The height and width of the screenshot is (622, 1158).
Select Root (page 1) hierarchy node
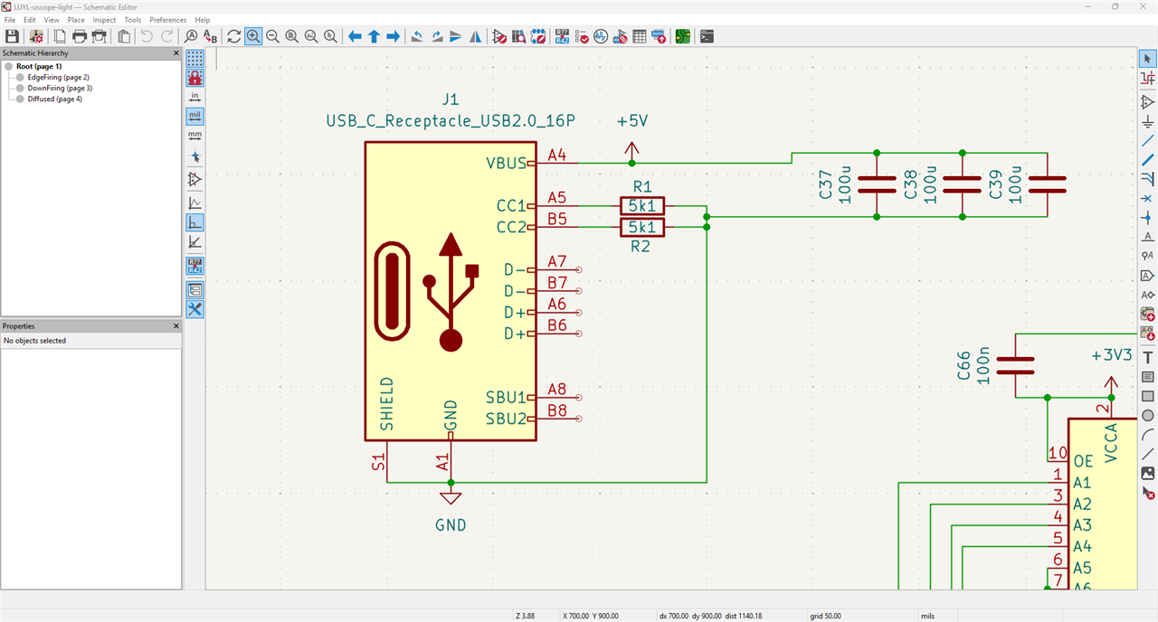(39, 66)
